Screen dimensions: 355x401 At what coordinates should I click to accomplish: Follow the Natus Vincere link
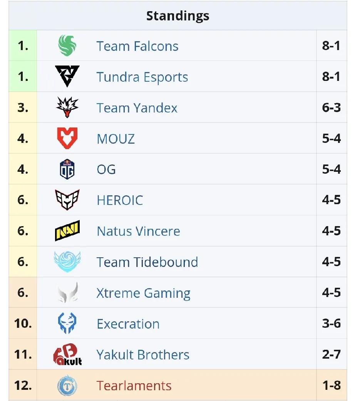click(x=138, y=231)
